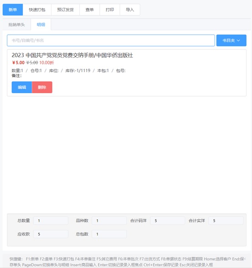Switch to 快速打包 tab
This screenshot has width=252, height=268.
pos(37,10)
